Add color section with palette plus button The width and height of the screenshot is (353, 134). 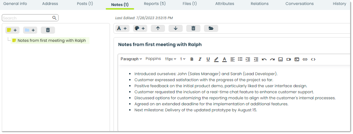[x=140, y=28]
